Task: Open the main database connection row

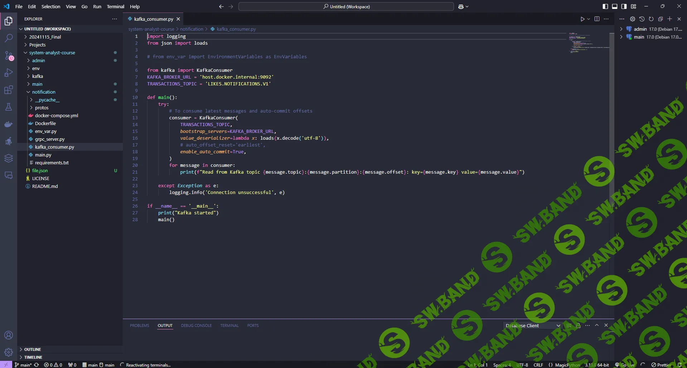Action: (652, 37)
